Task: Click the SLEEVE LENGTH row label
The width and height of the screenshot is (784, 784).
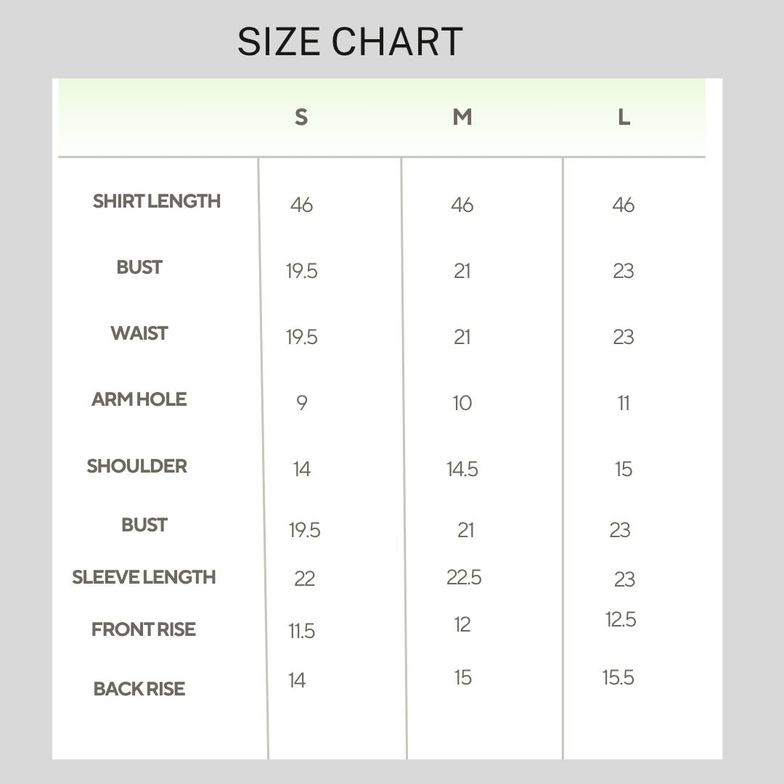Action: 144,577
